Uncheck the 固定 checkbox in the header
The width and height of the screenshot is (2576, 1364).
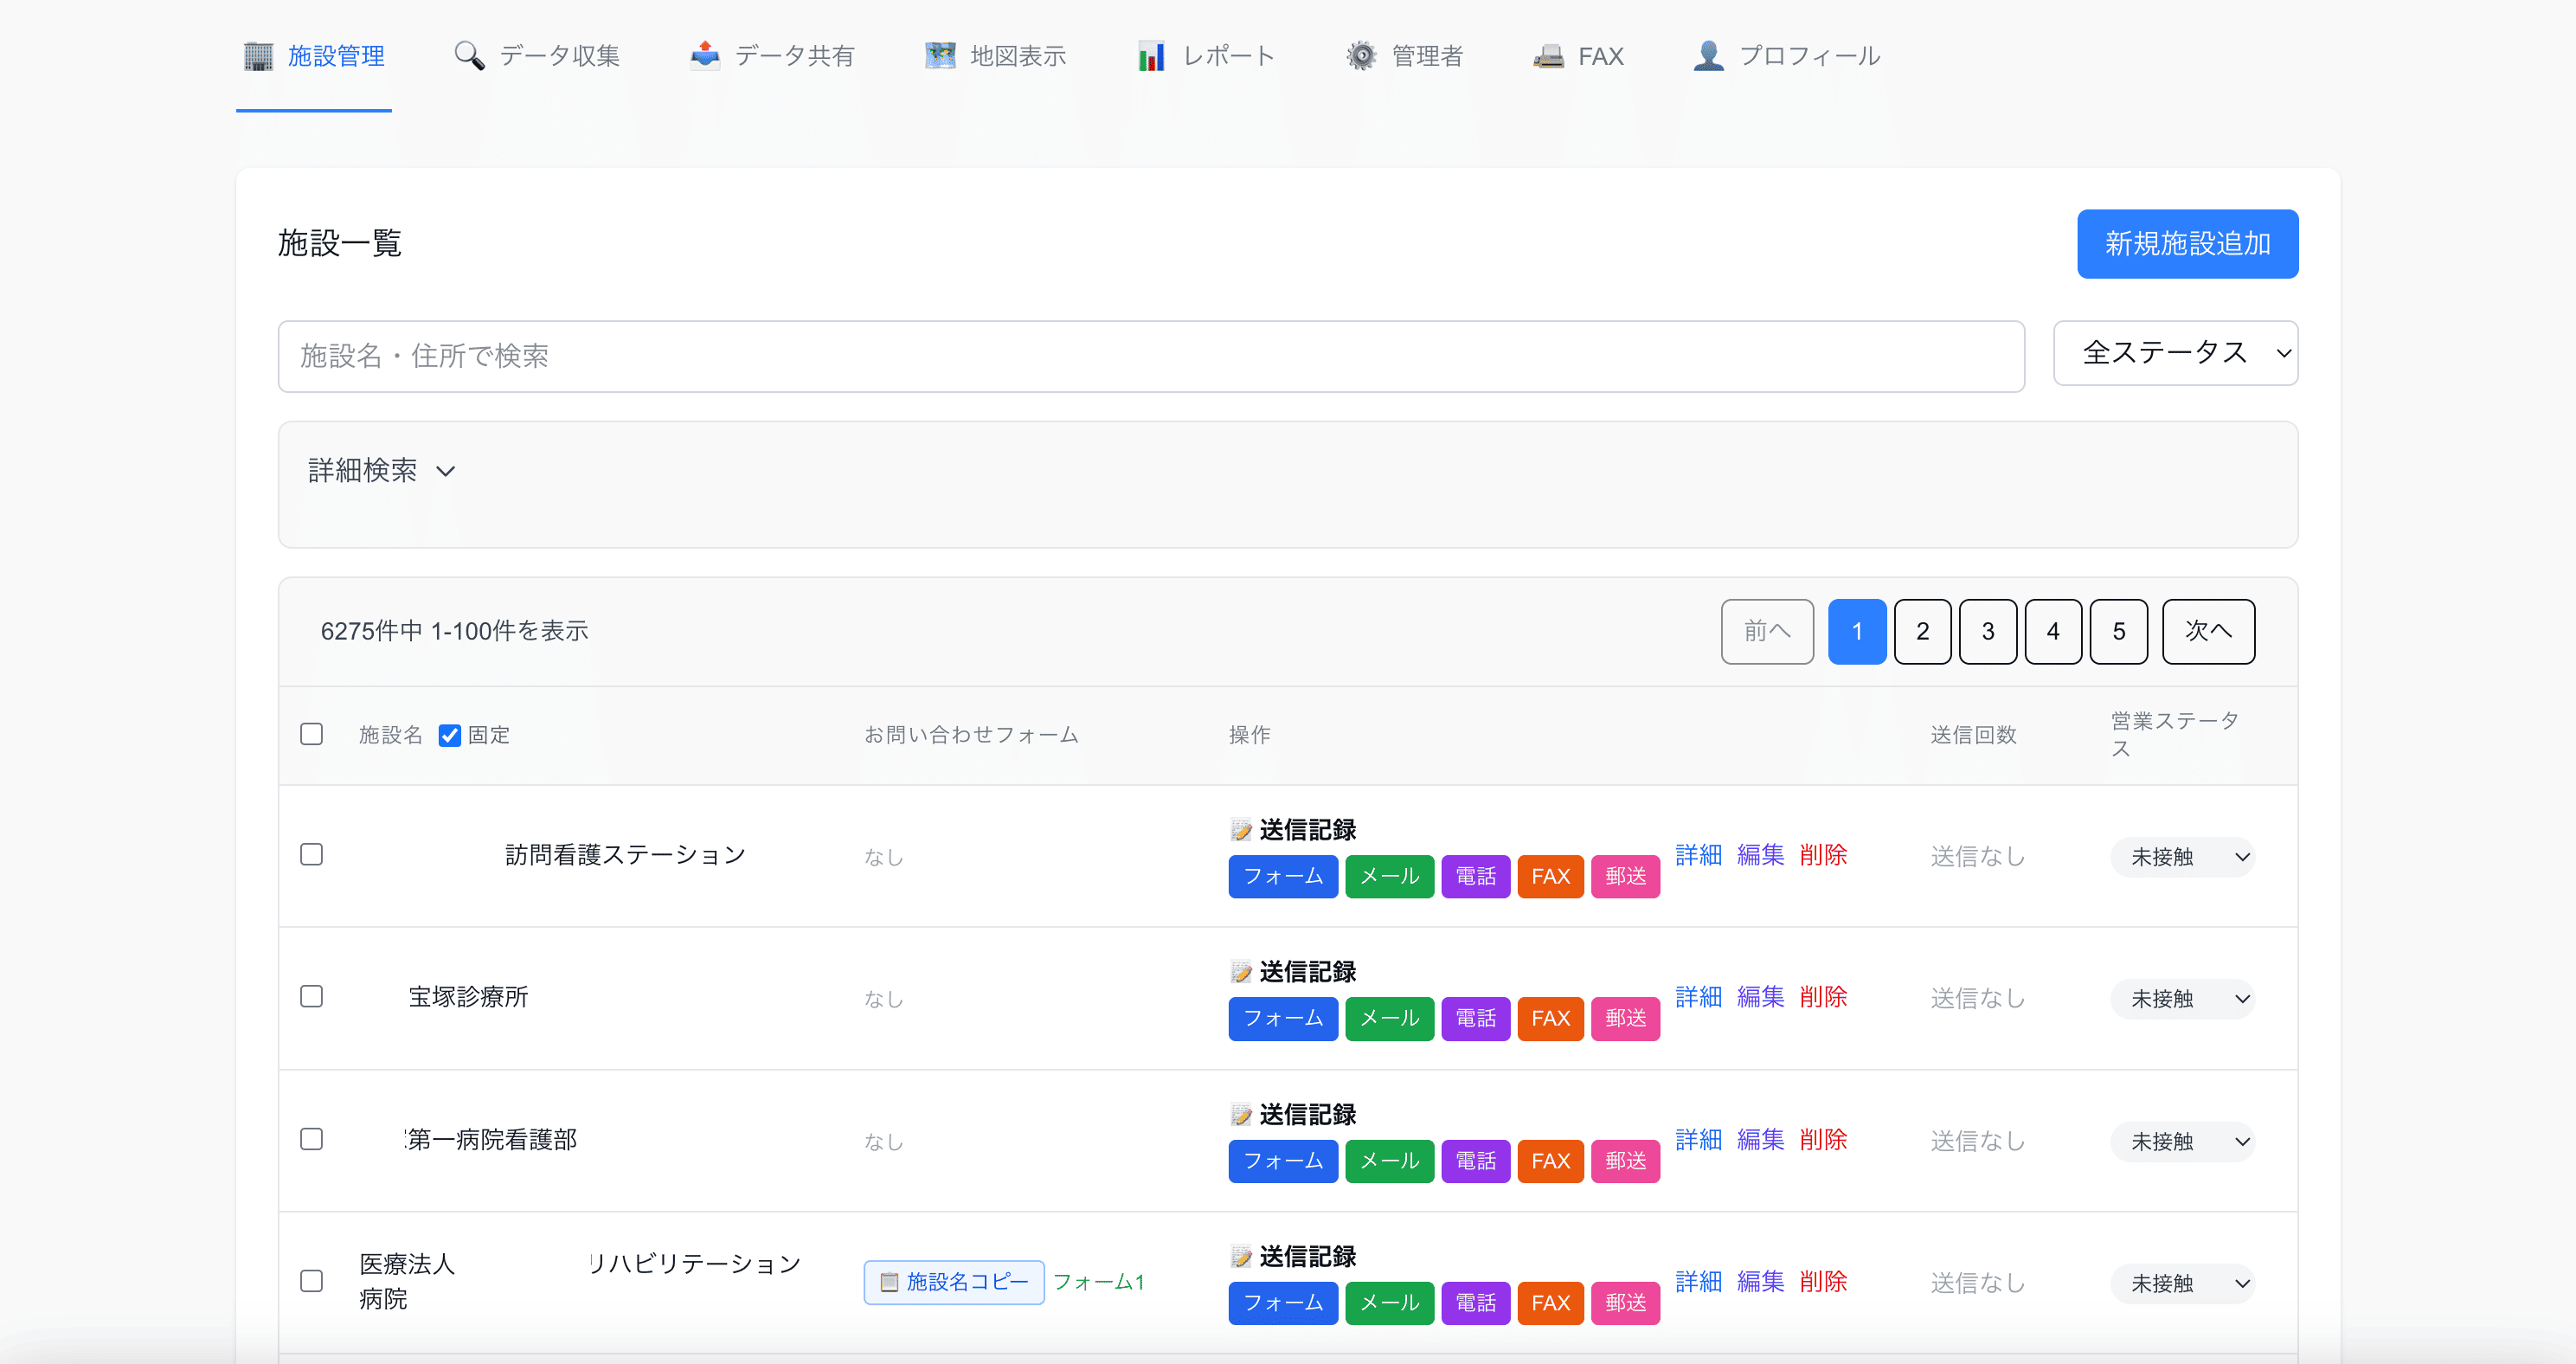tap(449, 734)
